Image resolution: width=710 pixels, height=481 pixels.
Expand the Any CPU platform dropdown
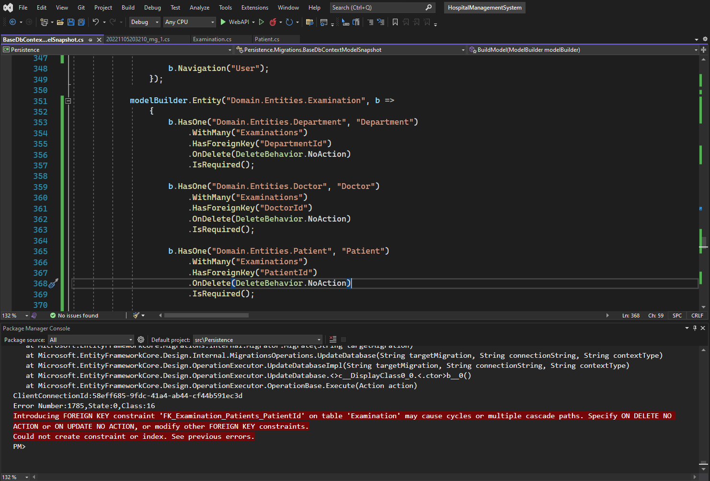190,22
